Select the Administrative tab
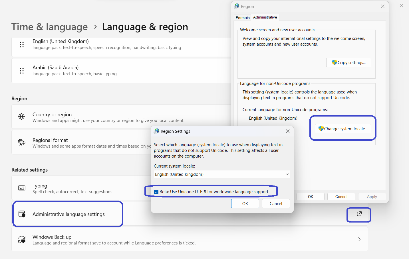409x259 pixels. tap(265, 17)
